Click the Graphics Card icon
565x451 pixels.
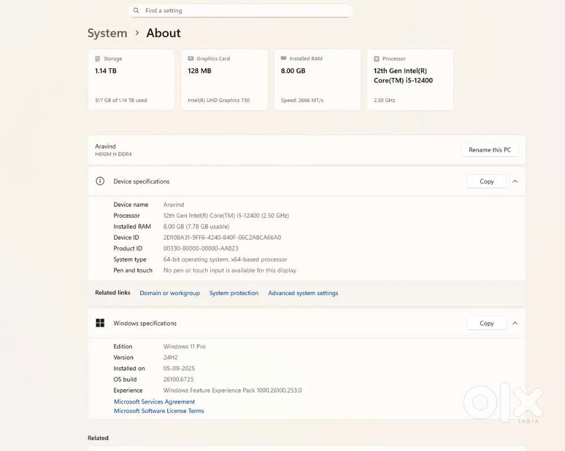click(191, 59)
